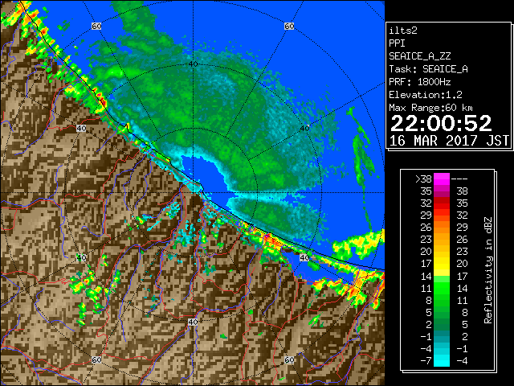The width and height of the screenshot is (514, 386).
Task: Select the 'Task: SEAICE_A' line
Action: (428, 69)
